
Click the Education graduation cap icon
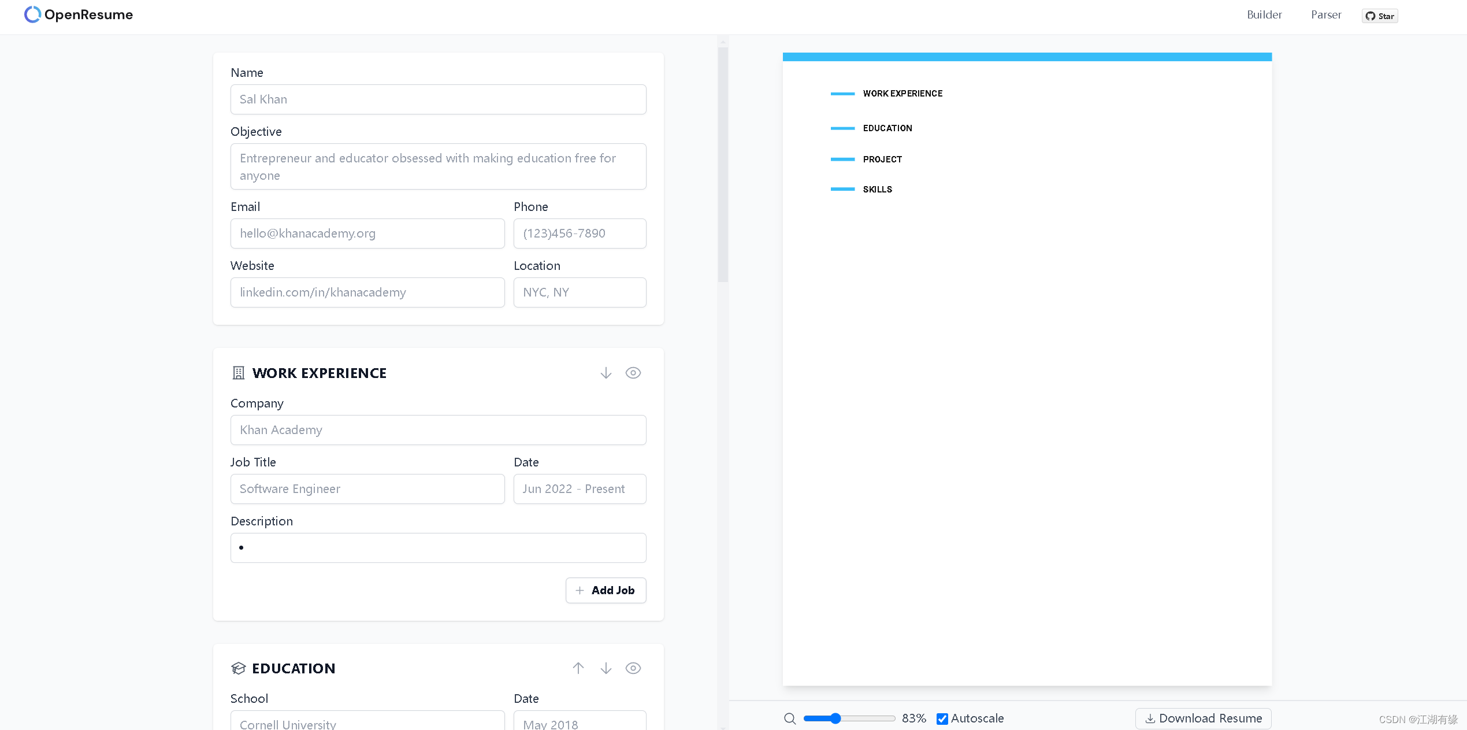[x=238, y=669]
